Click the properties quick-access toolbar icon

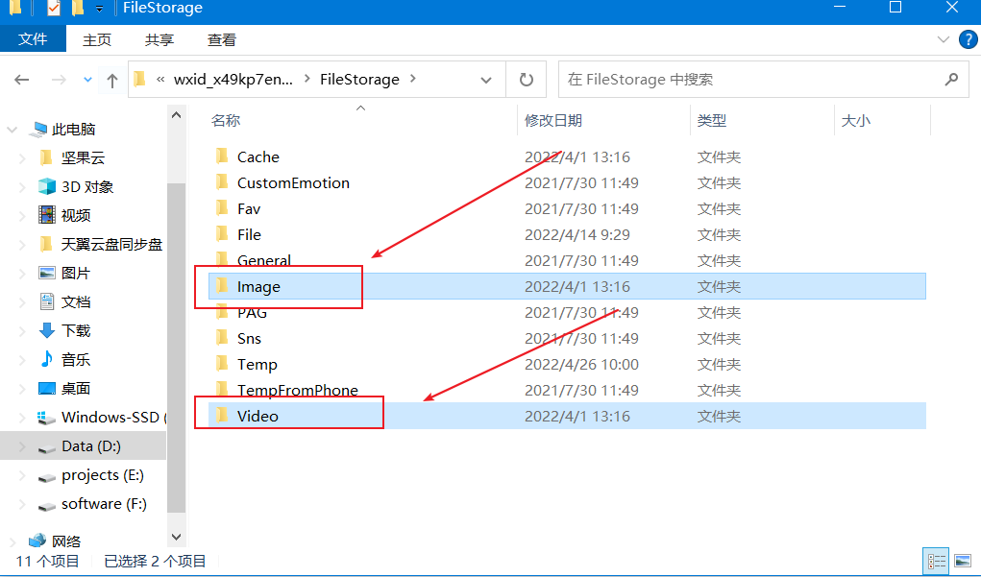tap(54, 8)
